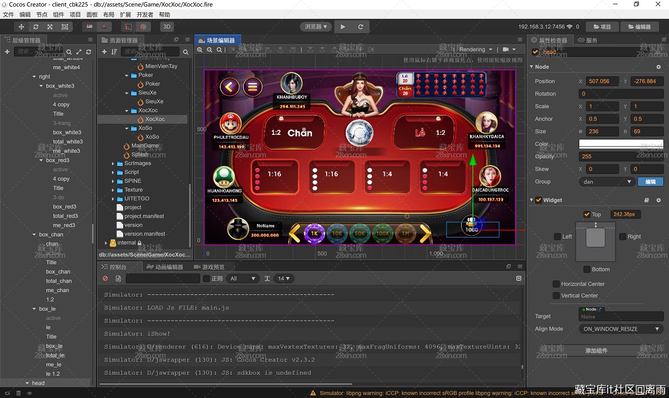Toggle the 正则 regex checkbox
The image size is (669, 398).
coord(206,278)
